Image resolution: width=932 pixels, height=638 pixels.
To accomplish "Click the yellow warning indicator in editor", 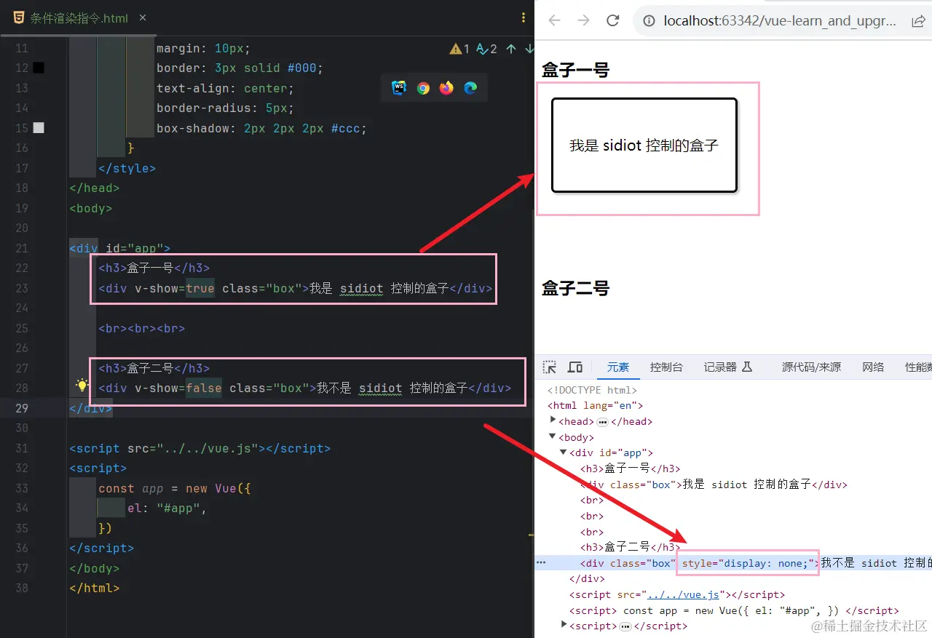I will click(459, 49).
